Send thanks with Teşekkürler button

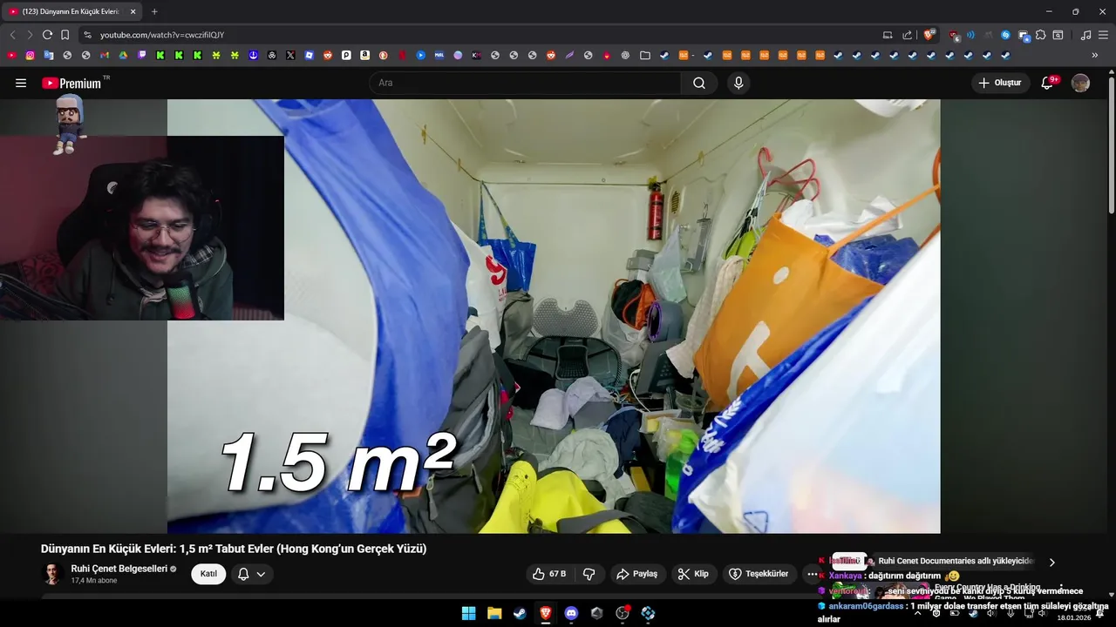point(759,574)
